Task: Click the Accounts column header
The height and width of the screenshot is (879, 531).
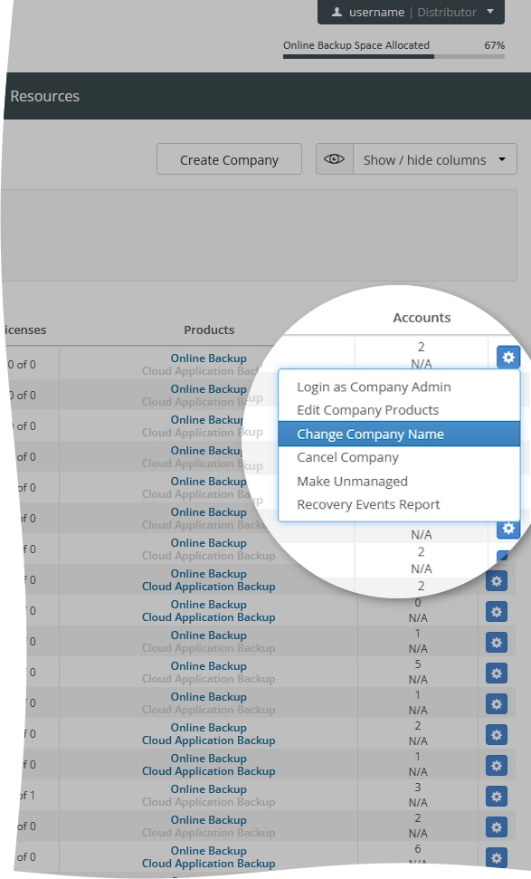Action: (422, 318)
